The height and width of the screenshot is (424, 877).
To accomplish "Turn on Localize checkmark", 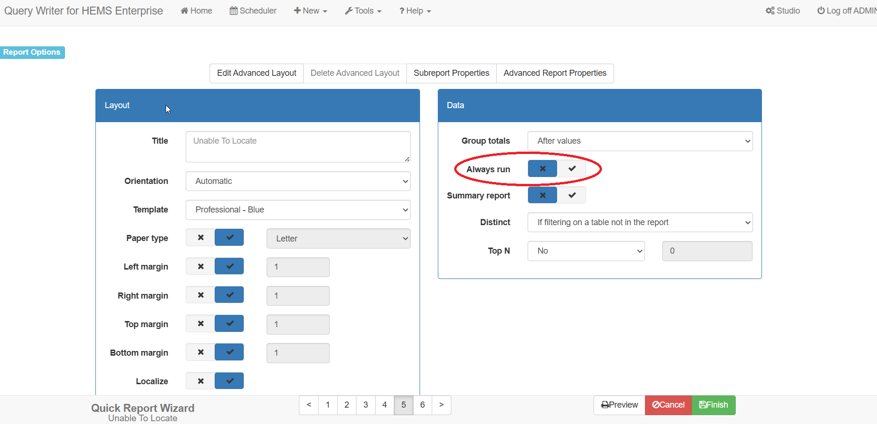I will point(229,381).
